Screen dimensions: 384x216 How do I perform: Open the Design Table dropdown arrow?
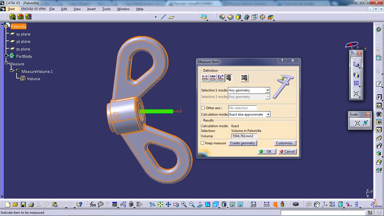pyautogui.click(x=118, y=207)
